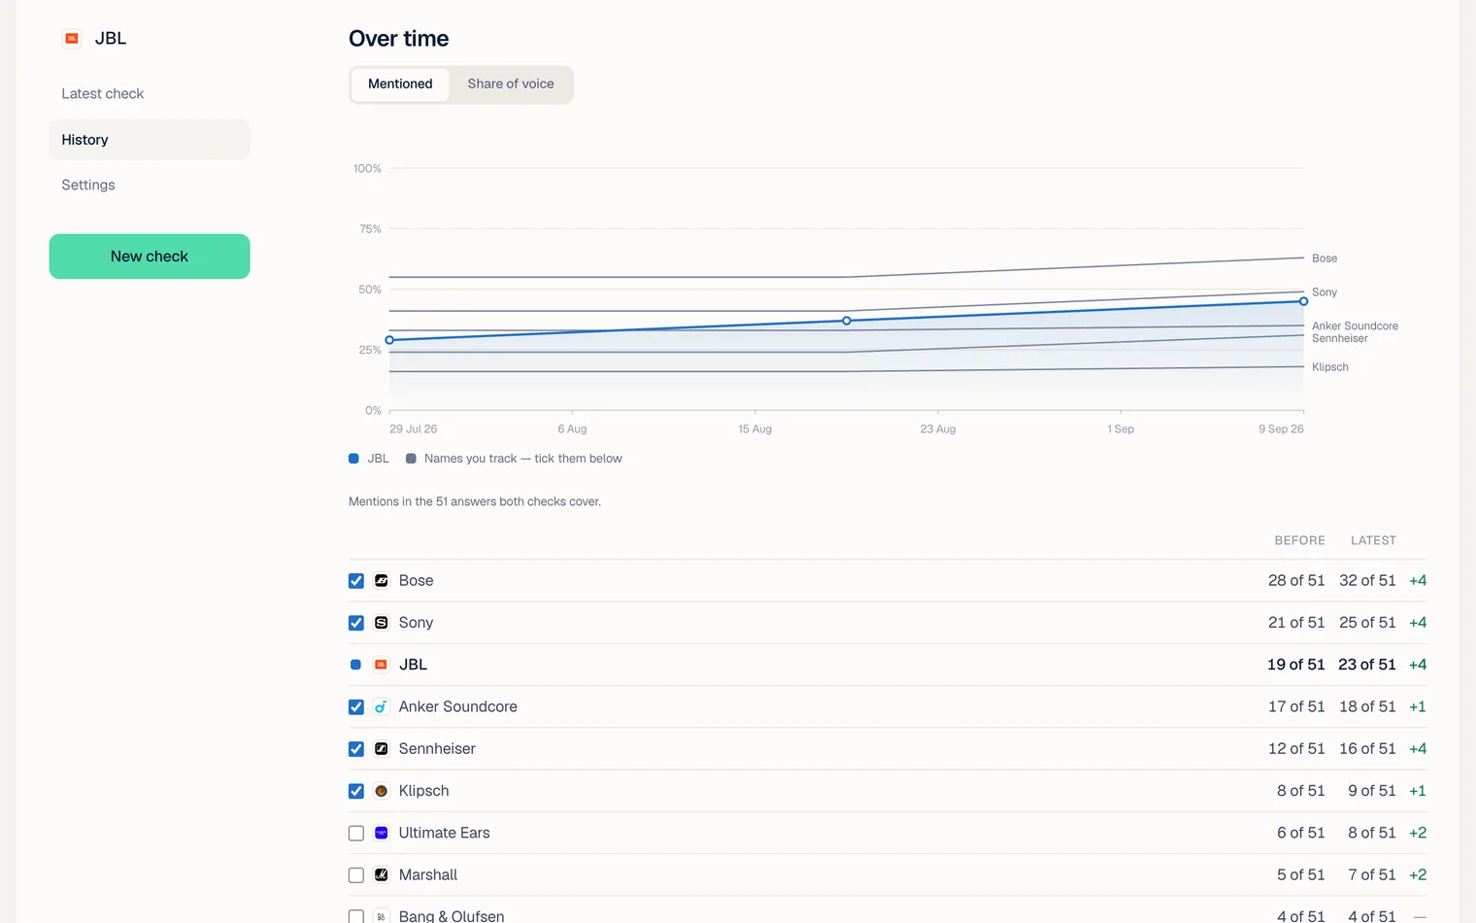Open the History section
This screenshot has width=1476, height=923.
click(150, 140)
